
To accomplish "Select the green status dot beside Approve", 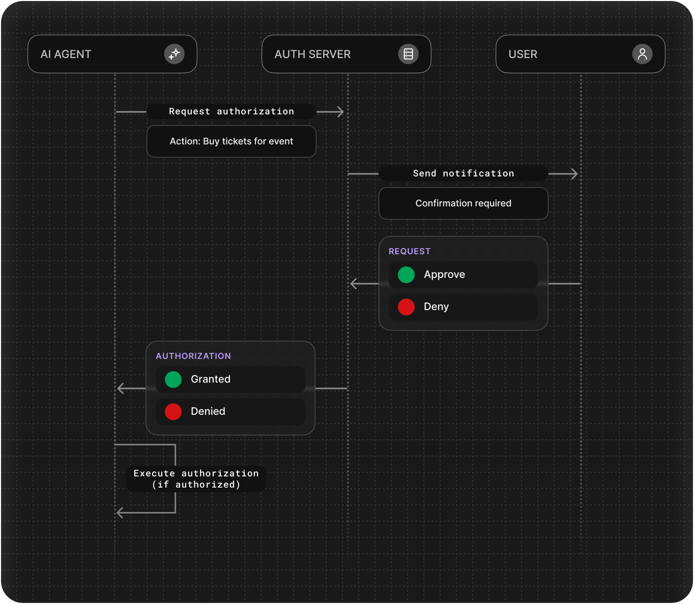I will click(406, 275).
